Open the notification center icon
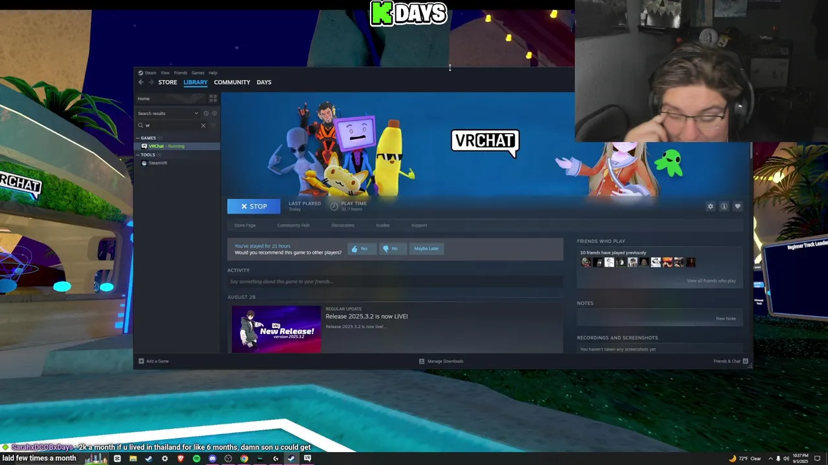This screenshot has width=828, height=465. pyautogui.click(x=817, y=459)
